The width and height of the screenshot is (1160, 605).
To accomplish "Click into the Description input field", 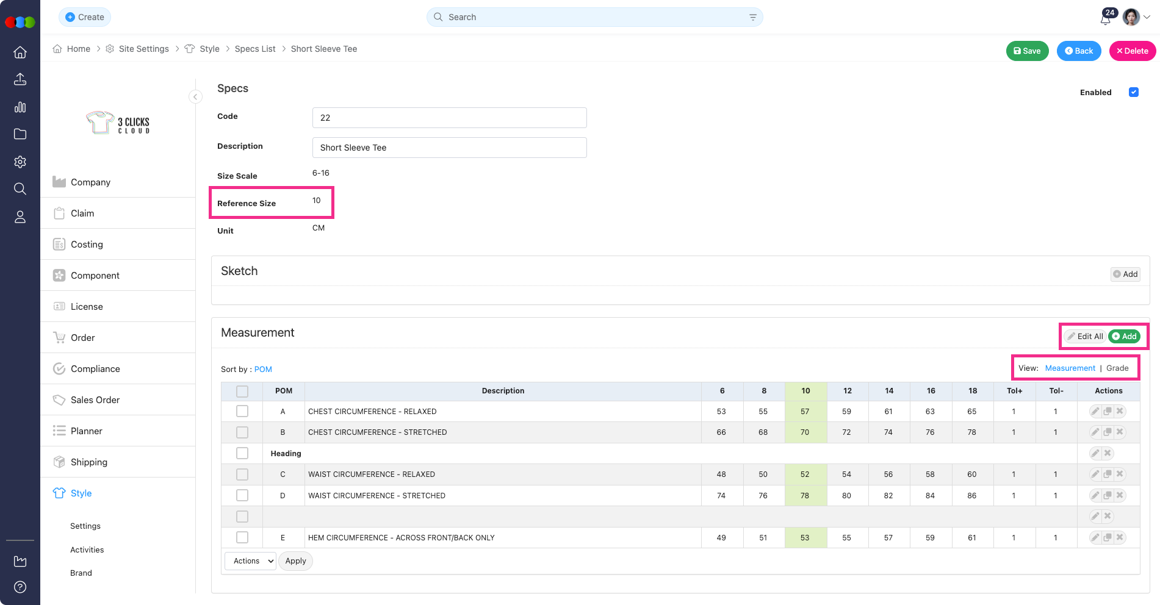I will (x=449, y=148).
